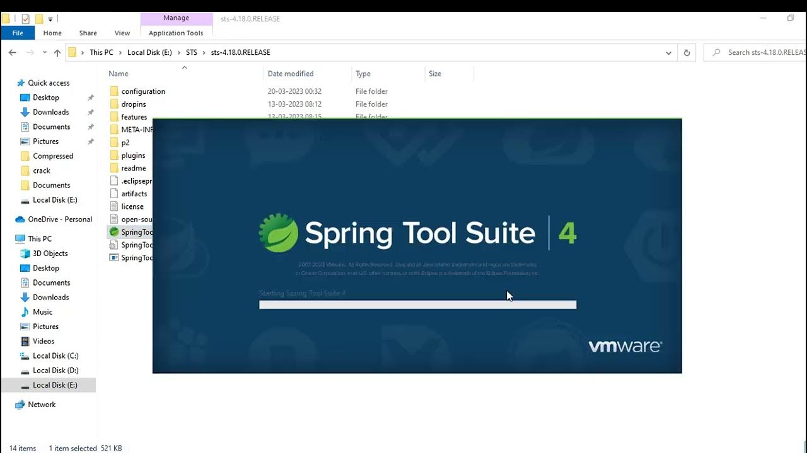Sort by the Type column header
The width and height of the screenshot is (807, 453).
tap(363, 74)
